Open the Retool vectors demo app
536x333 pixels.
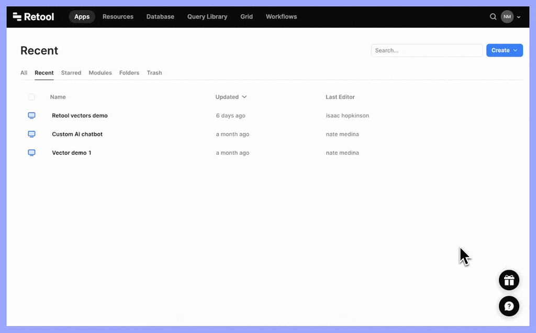[80, 116]
